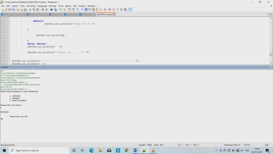Open the Settings menu
This screenshot has height=154, width=273.
52,6
